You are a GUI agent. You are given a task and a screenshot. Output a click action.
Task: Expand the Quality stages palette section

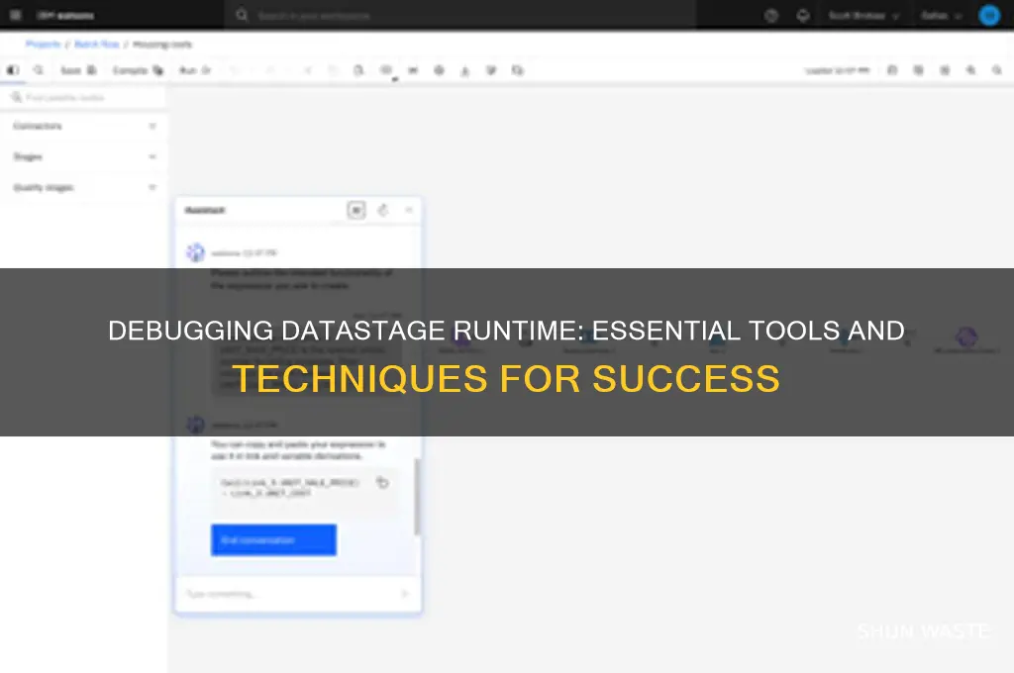click(x=84, y=187)
